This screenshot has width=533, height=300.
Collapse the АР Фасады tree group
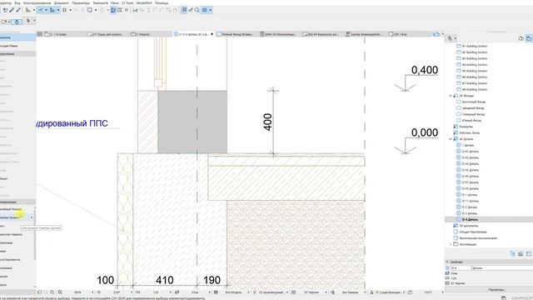pyautogui.click(x=451, y=96)
